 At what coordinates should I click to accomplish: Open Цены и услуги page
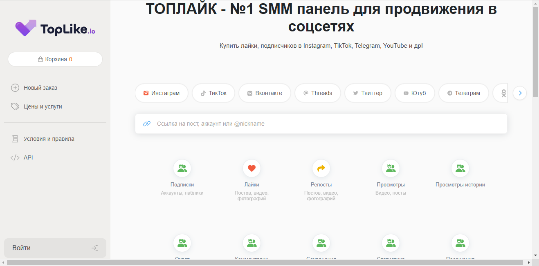click(x=37, y=106)
